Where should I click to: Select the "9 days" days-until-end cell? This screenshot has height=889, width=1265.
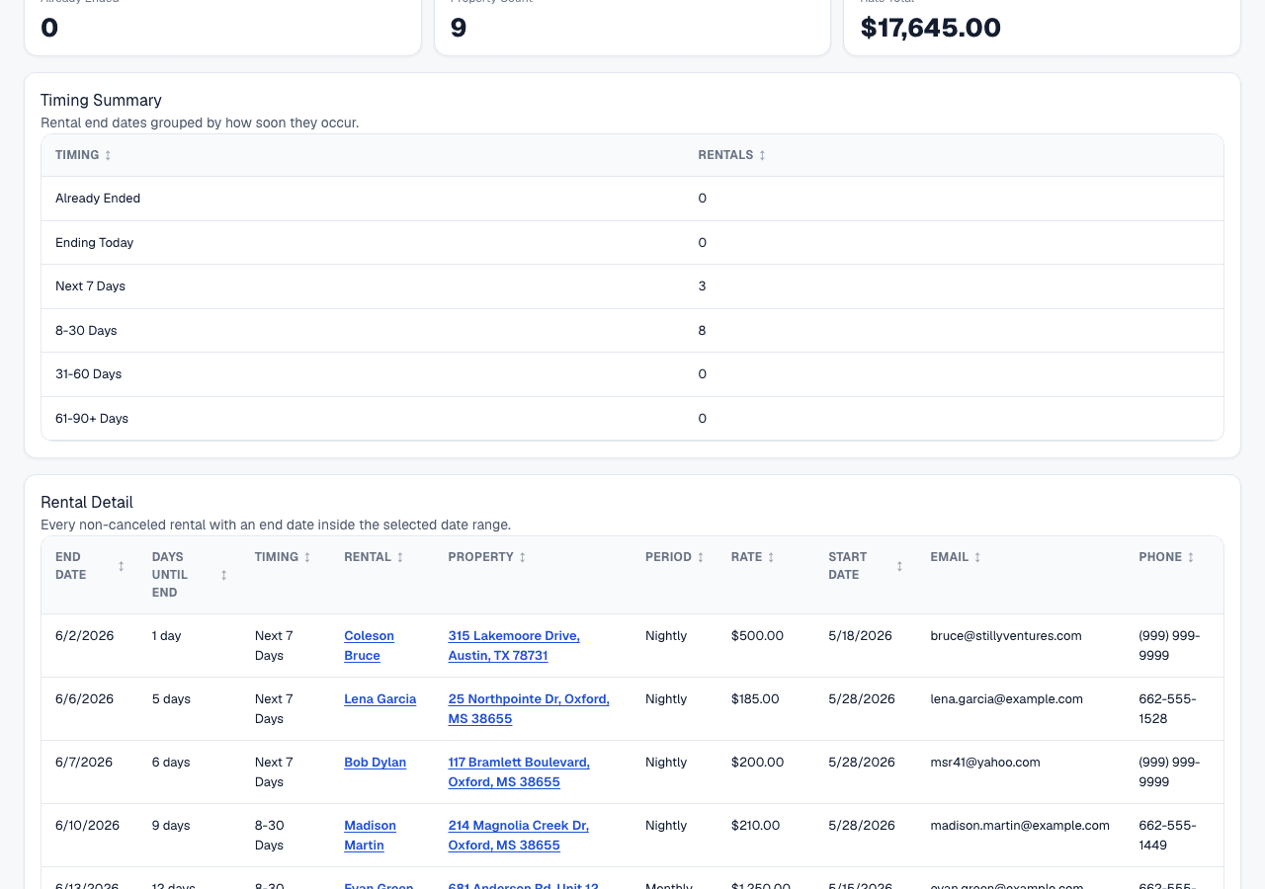171,826
